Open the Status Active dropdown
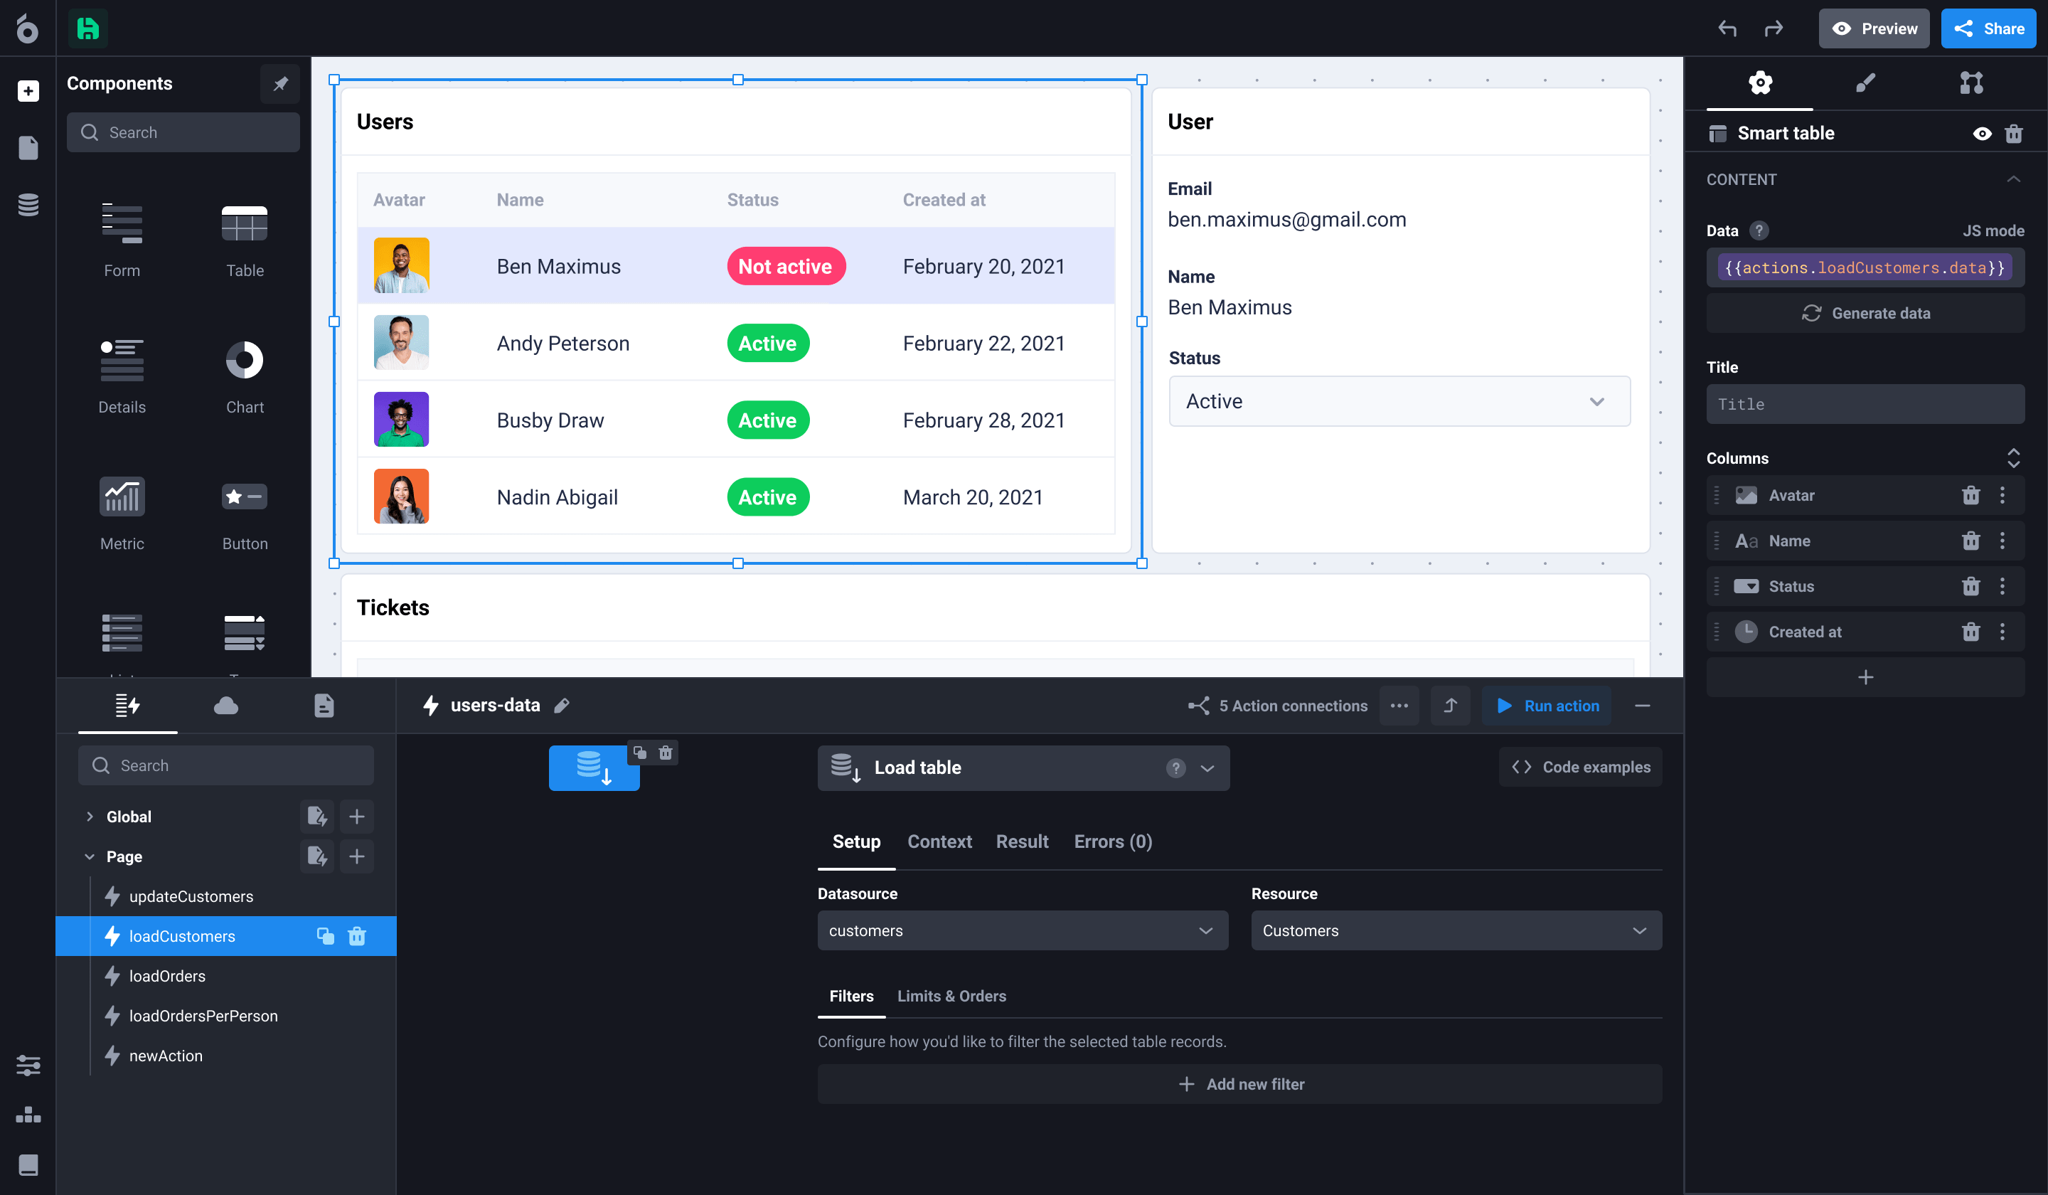Image resolution: width=2048 pixels, height=1195 pixels. click(x=1399, y=402)
